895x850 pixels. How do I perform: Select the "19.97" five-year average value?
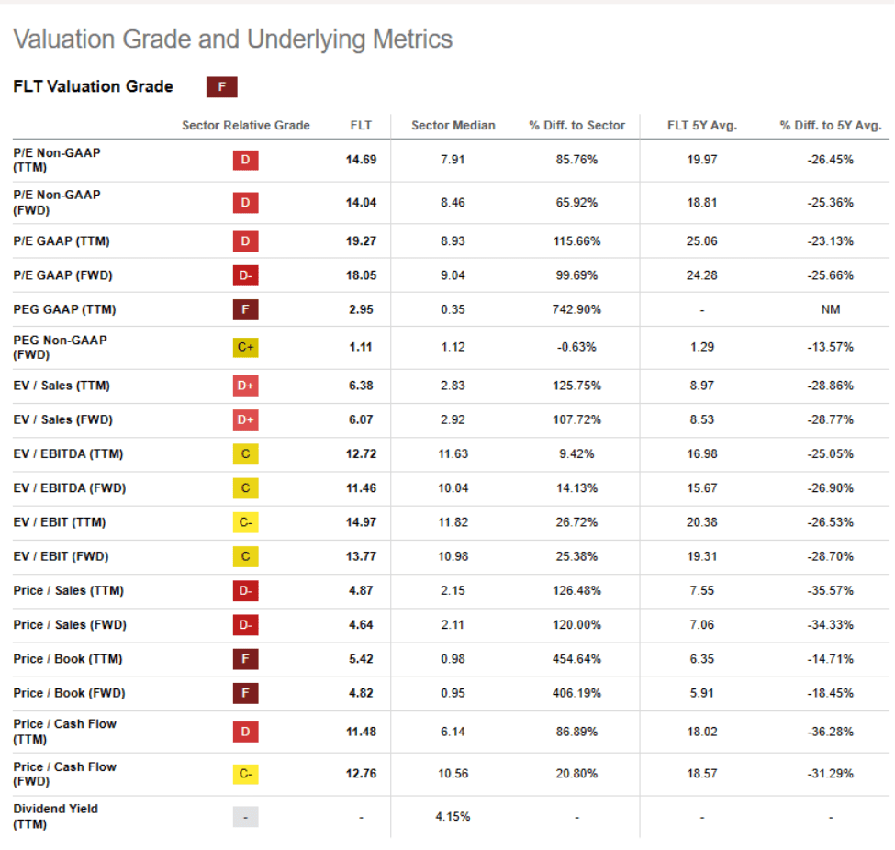pos(702,160)
